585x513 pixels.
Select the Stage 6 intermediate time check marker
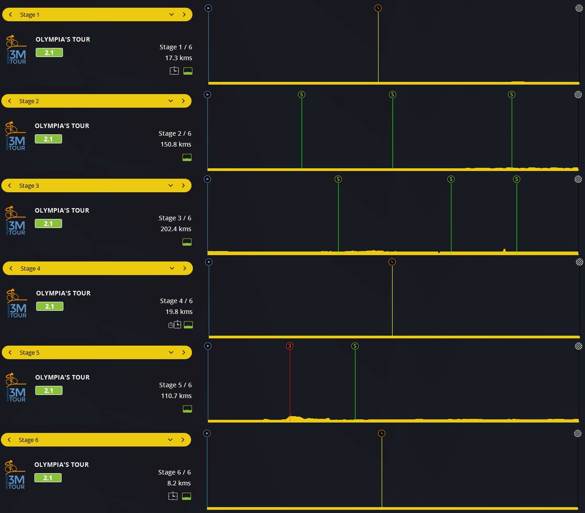(x=382, y=433)
